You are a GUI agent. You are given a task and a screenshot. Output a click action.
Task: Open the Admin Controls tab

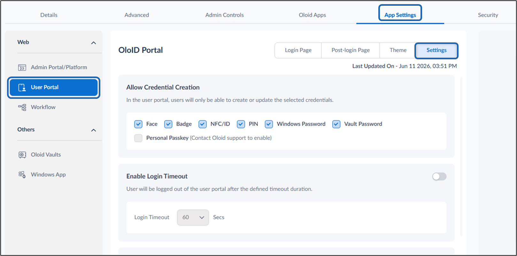[x=225, y=15]
